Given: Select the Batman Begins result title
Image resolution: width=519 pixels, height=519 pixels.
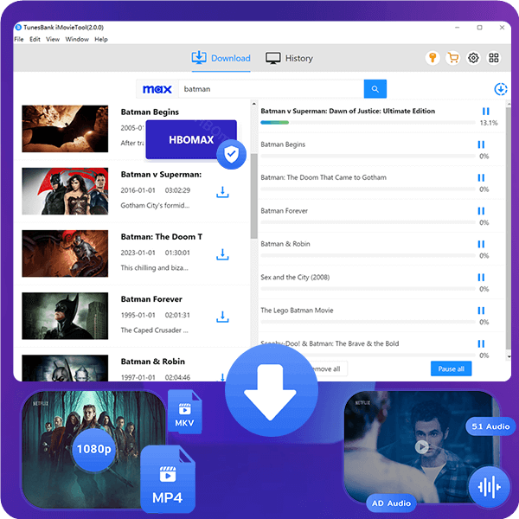Looking at the screenshot, I should pyautogui.click(x=150, y=112).
